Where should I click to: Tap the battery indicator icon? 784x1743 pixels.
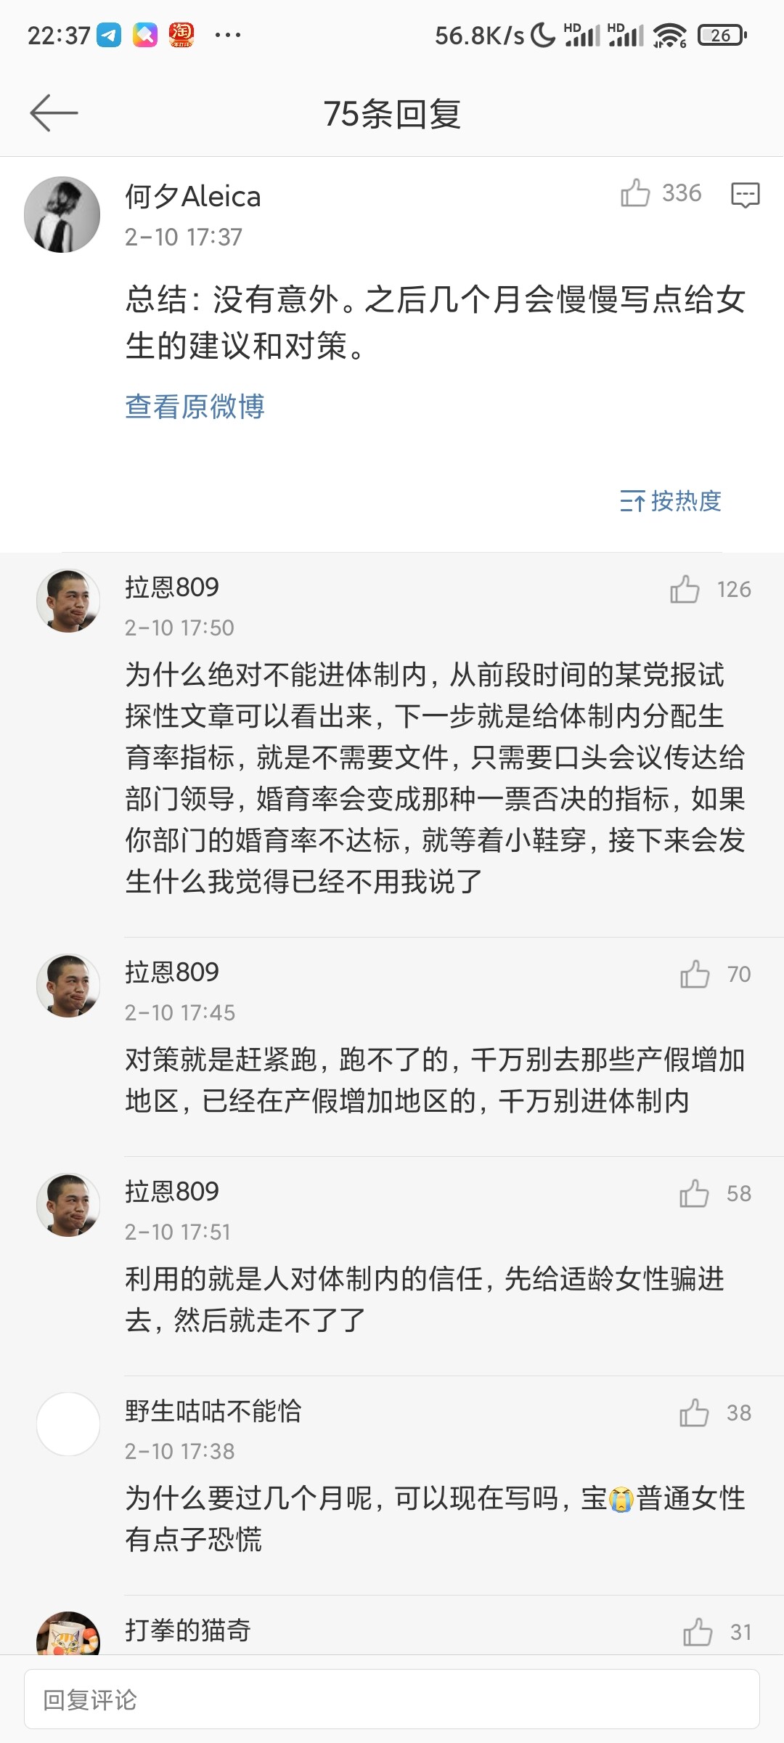(722, 35)
